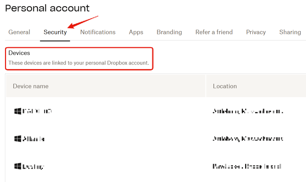Open the Branding tab
Viewport: 306px width, 182px height.
pos(169,32)
